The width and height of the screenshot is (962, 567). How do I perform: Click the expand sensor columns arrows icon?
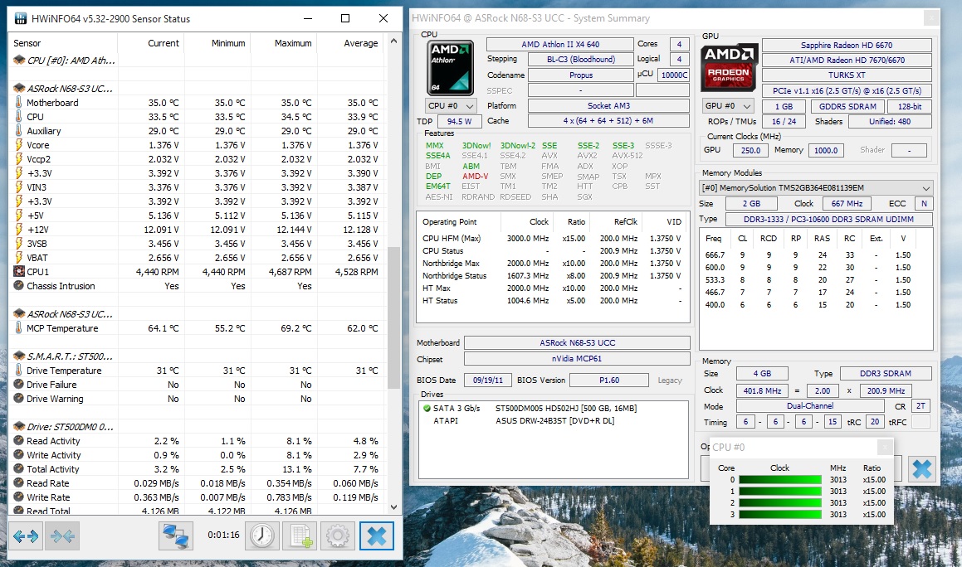(26, 536)
